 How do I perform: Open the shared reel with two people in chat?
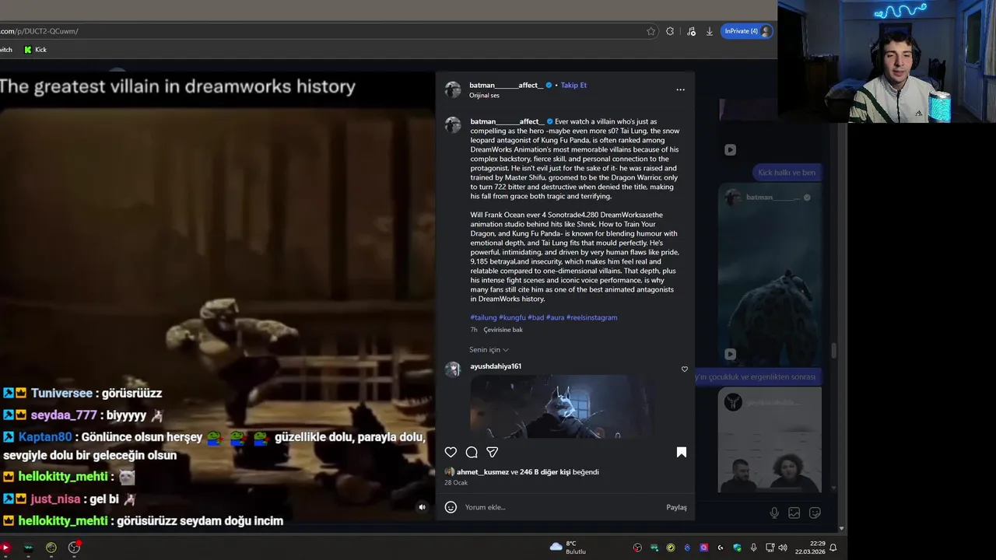point(770,440)
